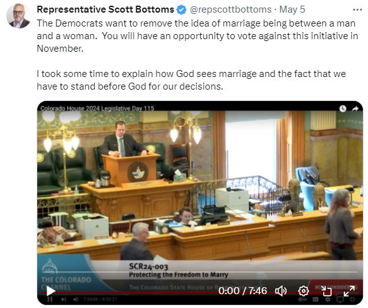Toggle the inner recording's autoplay switch

coord(302,300)
